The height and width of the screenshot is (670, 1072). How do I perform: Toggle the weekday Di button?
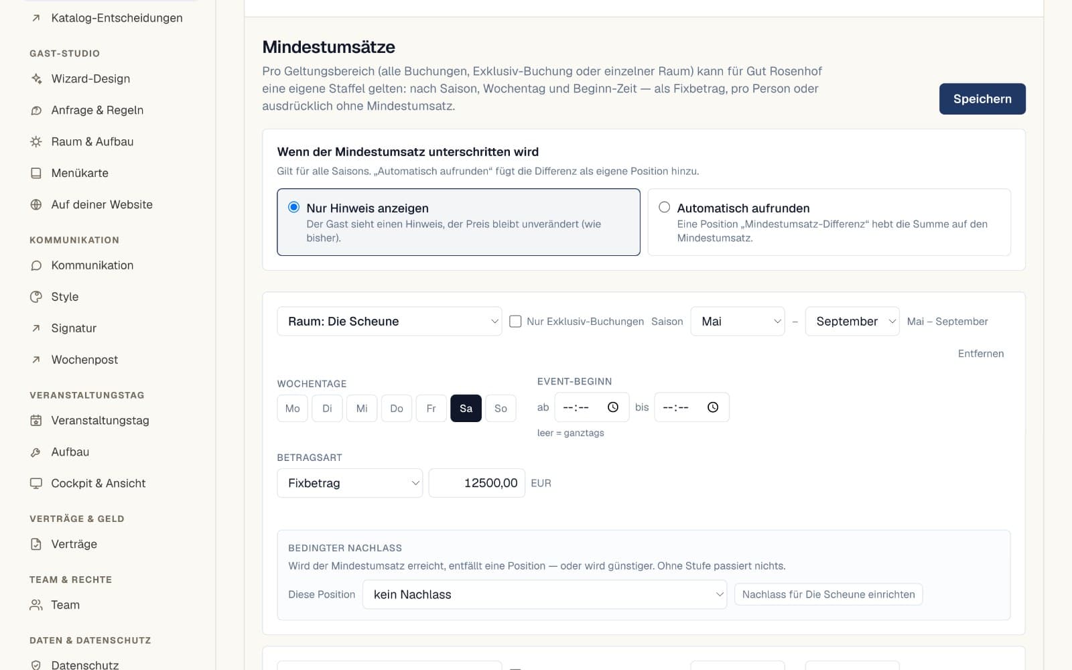click(327, 408)
